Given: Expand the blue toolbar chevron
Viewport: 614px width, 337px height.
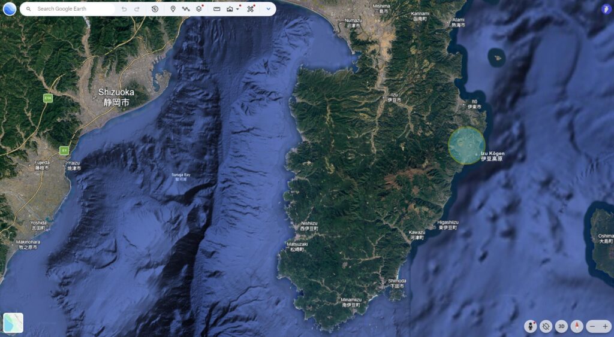Looking at the screenshot, I should tap(268, 9).
